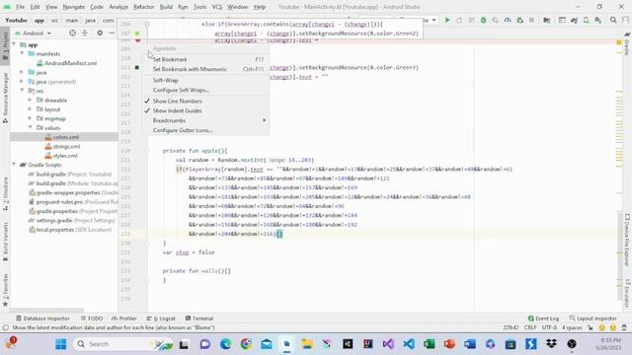Collapse the manifests folder
632x355 pixels.
coord(22,53)
